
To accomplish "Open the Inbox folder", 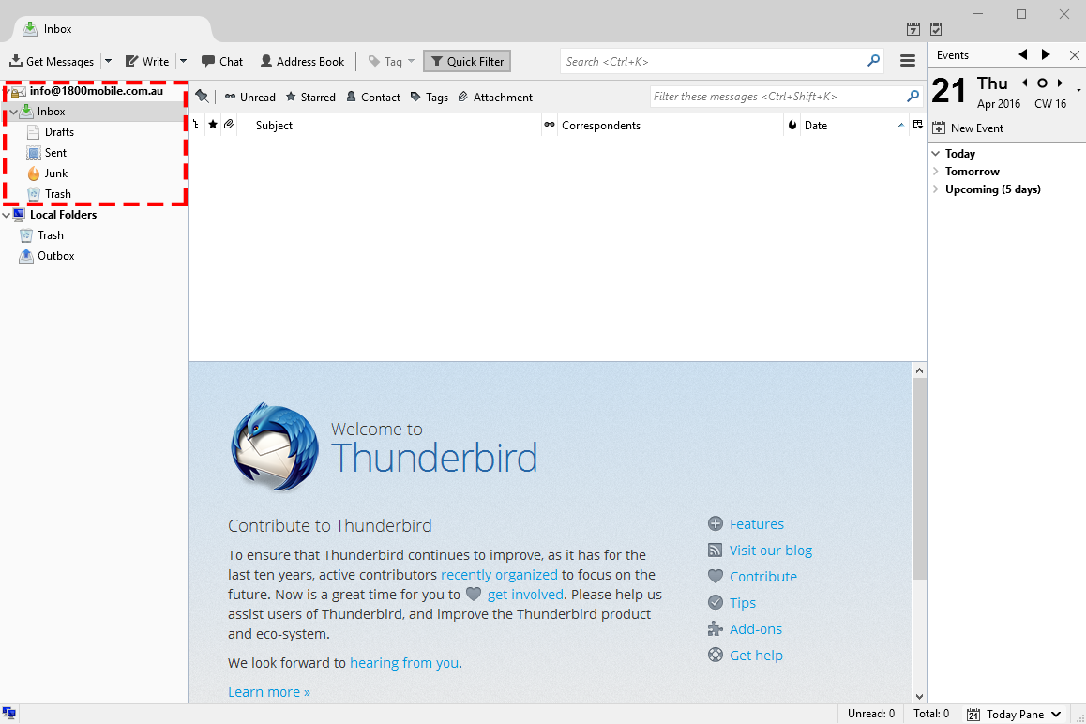I will 52,112.
